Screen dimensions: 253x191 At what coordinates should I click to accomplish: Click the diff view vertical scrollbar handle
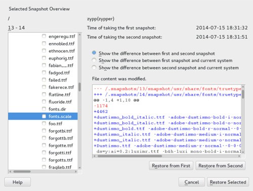[243, 94]
